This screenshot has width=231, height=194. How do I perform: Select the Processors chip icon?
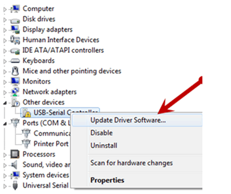click(x=15, y=154)
